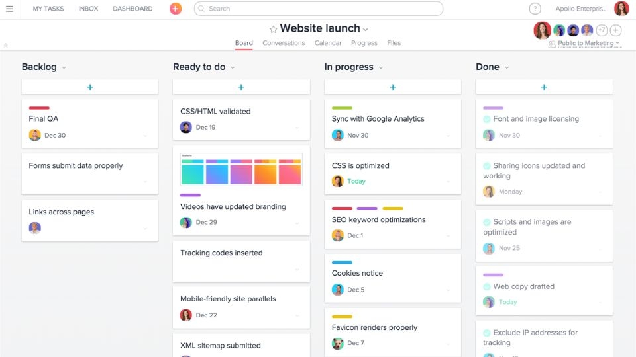Open the Final QA card options chevron
The image size is (636, 357).
145,136
